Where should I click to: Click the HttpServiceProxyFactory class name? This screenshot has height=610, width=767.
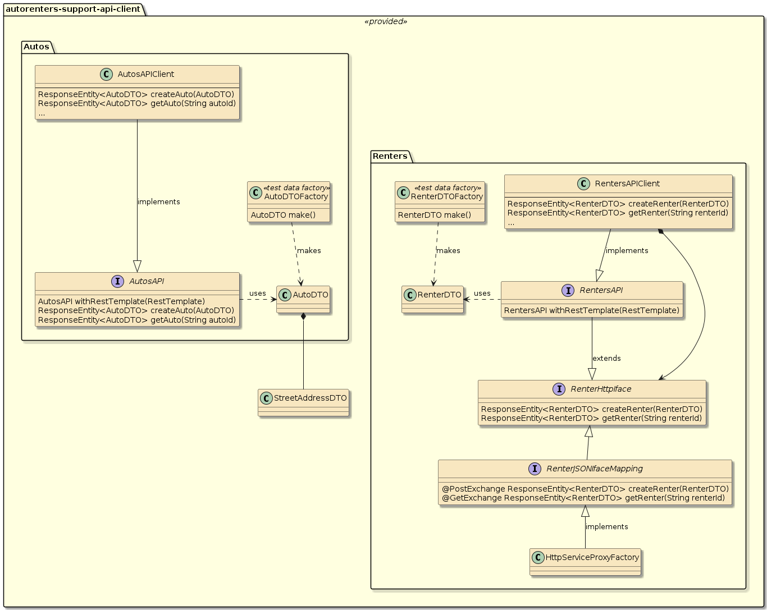pyautogui.click(x=592, y=557)
